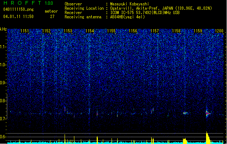The width and height of the screenshot is (227, 144).
Task: Click the kHz axis unit label
Action: (x=3, y=29)
